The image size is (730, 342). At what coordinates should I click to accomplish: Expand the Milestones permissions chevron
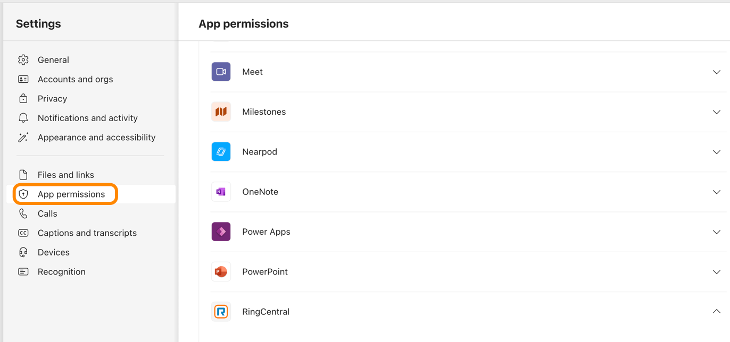[x=717, y=112]
